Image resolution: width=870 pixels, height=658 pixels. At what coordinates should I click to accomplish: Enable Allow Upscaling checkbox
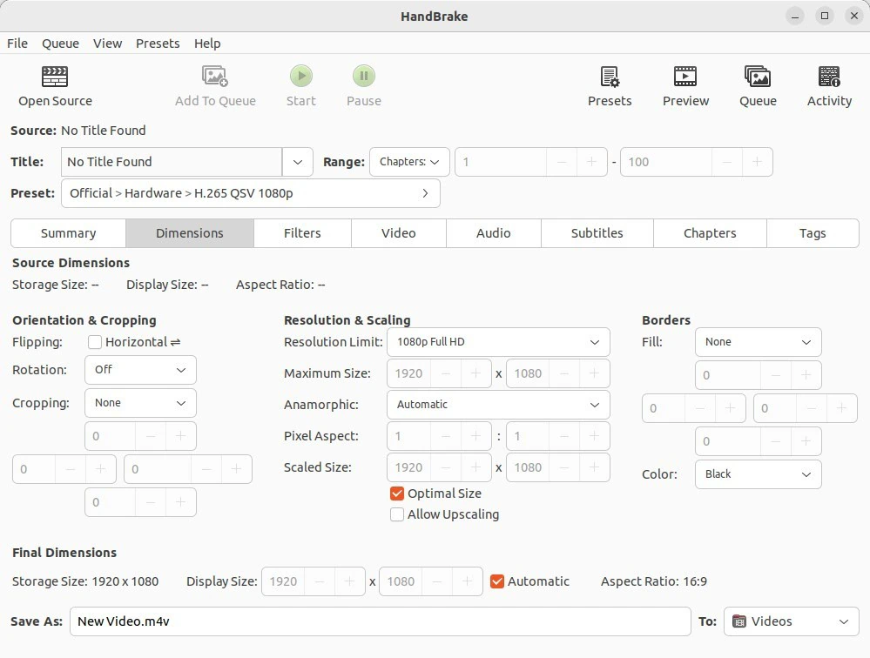[x=397, y=514]
